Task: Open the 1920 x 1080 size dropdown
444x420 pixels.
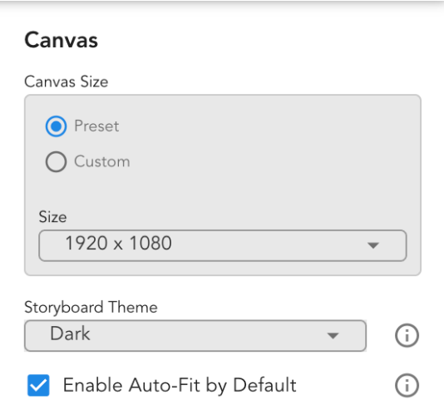Action: coord(223,245)
